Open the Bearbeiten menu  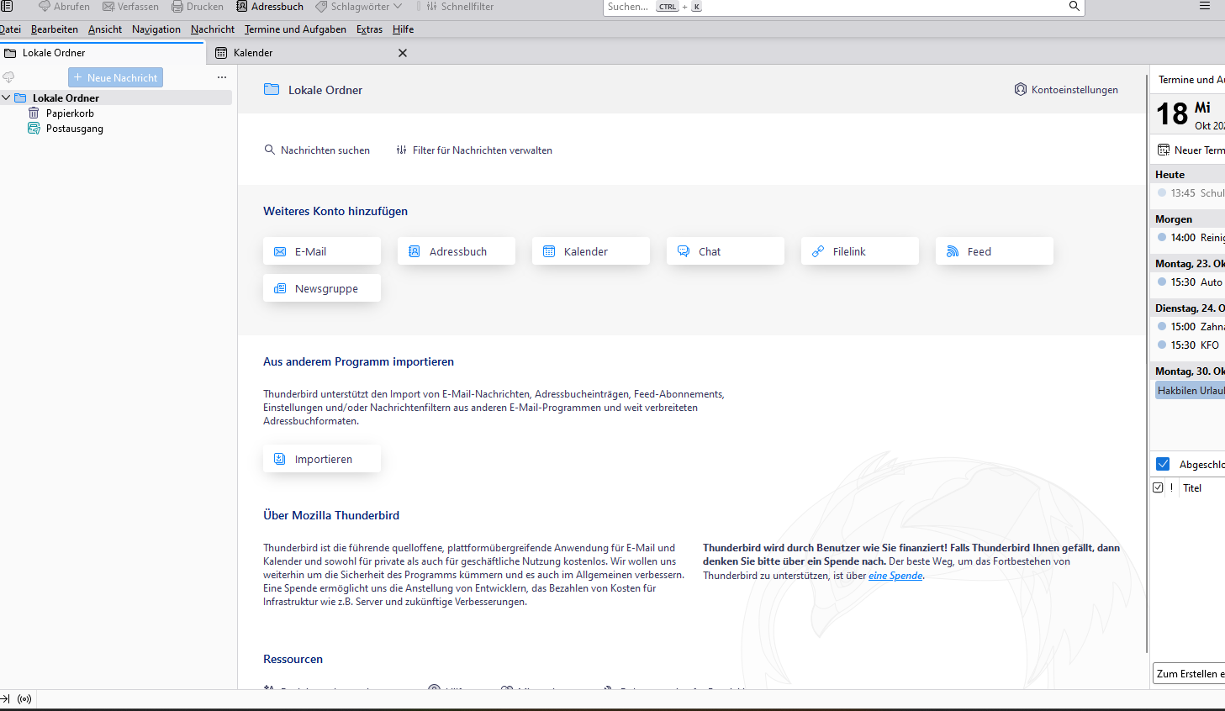pos(55,29)
